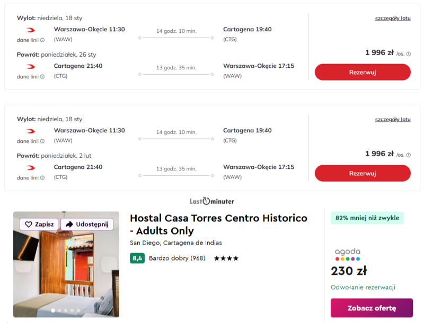Click the info icon beside 1 996 zł in the offer returning 26 sty

pyautogui.click(x=409, y=53)
